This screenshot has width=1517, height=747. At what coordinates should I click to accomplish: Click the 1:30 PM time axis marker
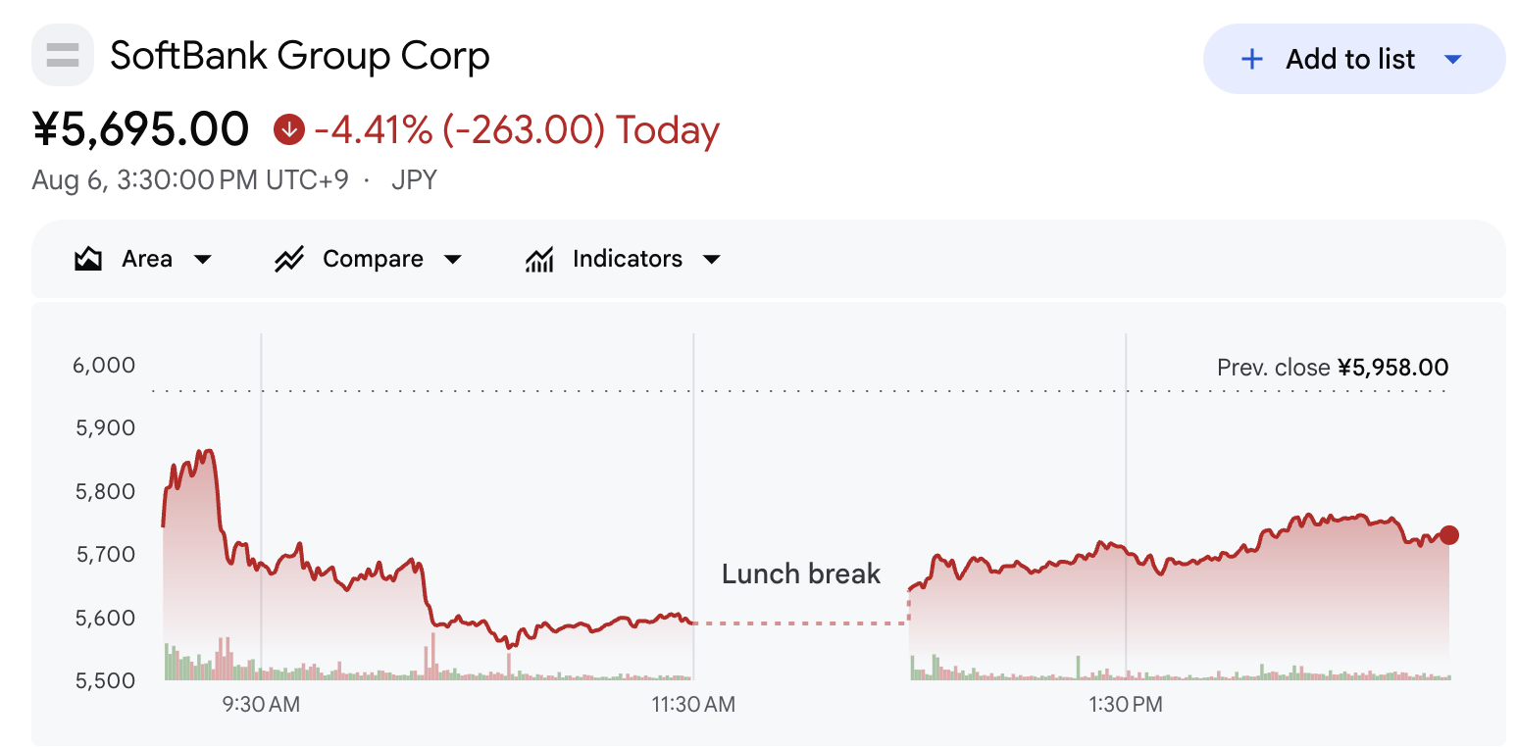click(1126, 704)
